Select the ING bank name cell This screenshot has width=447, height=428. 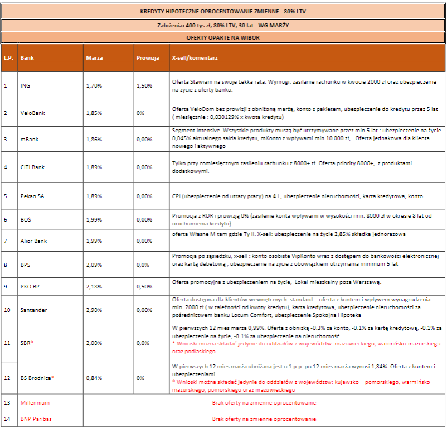coord(25,85)
